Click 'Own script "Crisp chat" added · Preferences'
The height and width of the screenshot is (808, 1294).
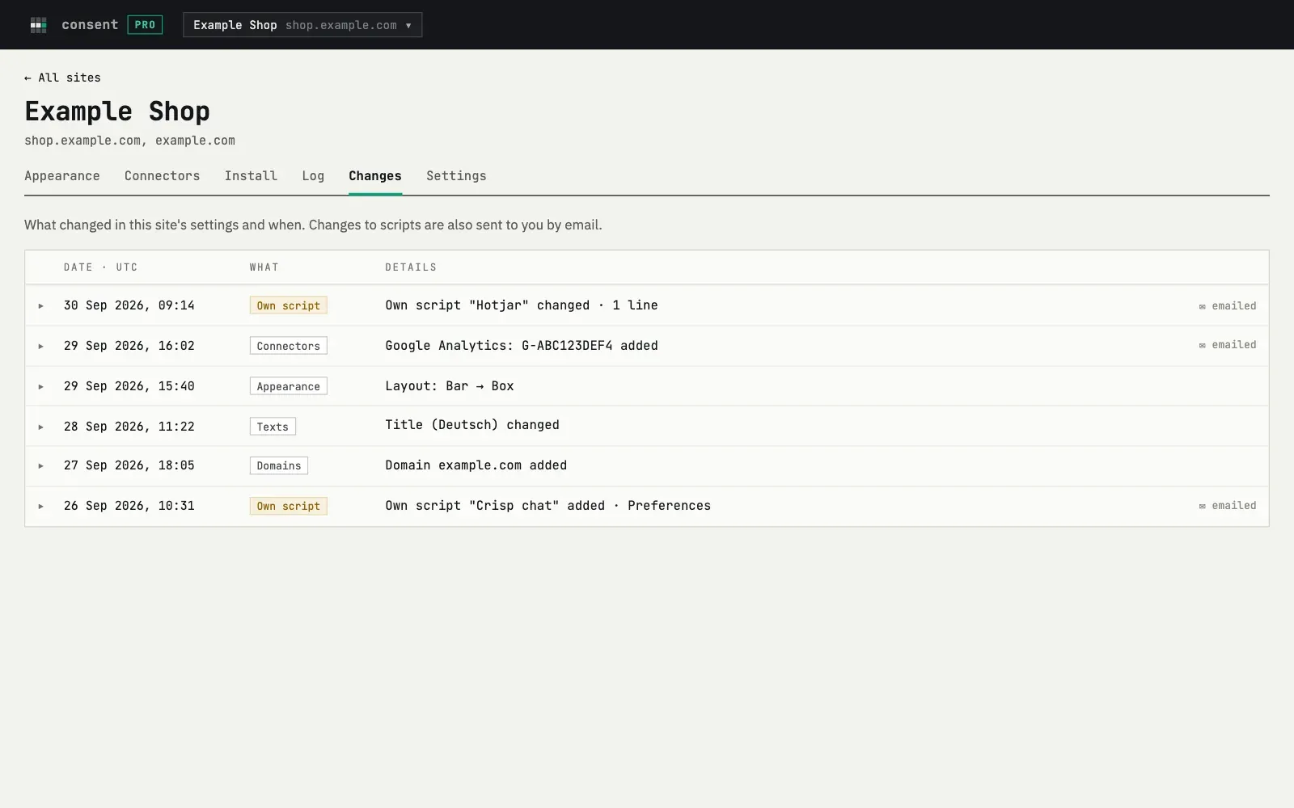(548, 506)
